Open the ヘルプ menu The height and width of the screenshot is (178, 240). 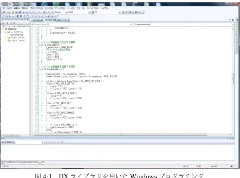pos(104,8)
